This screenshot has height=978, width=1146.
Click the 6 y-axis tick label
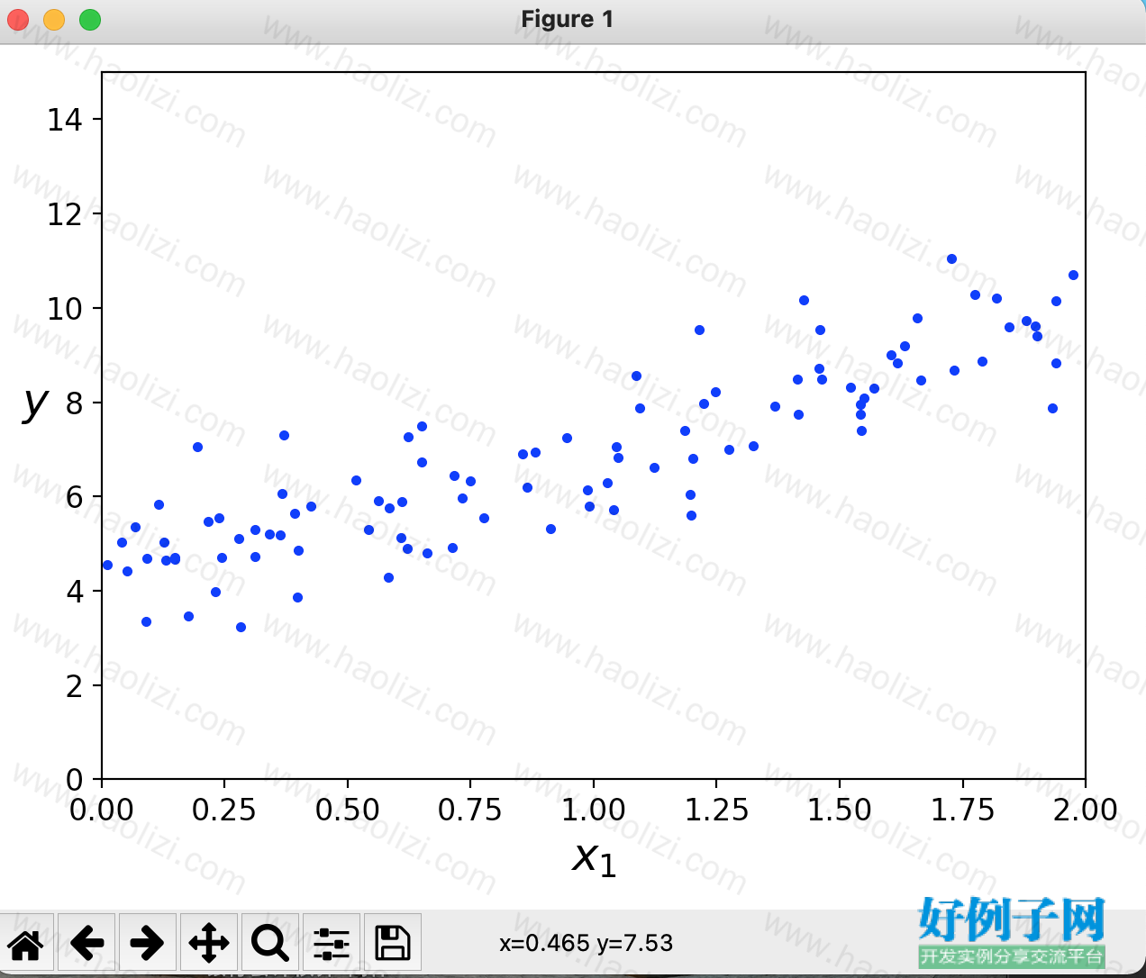[74, 497]
